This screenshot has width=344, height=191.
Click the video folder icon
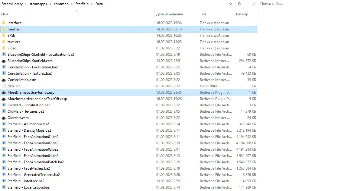(4, 48)
